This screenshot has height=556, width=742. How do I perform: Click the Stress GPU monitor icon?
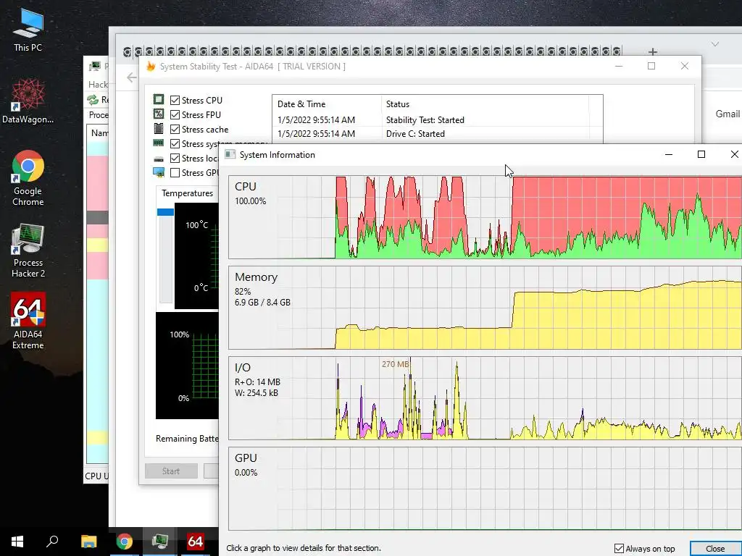pyautogui.click(x=159, y=172)
